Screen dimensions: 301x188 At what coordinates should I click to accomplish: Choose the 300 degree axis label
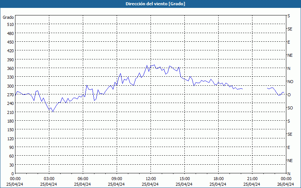[x=11, y=86]
